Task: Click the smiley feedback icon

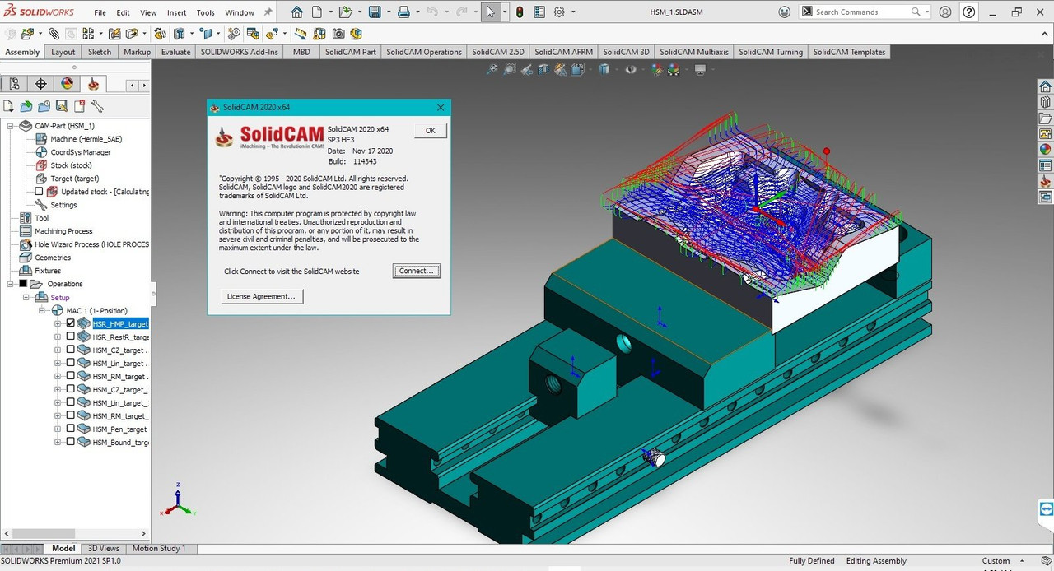Action: point(784,12)
